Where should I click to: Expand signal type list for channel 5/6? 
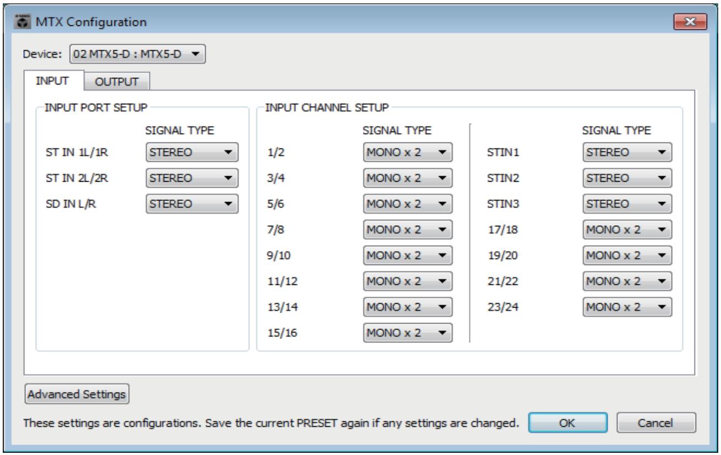click(407, 203)
